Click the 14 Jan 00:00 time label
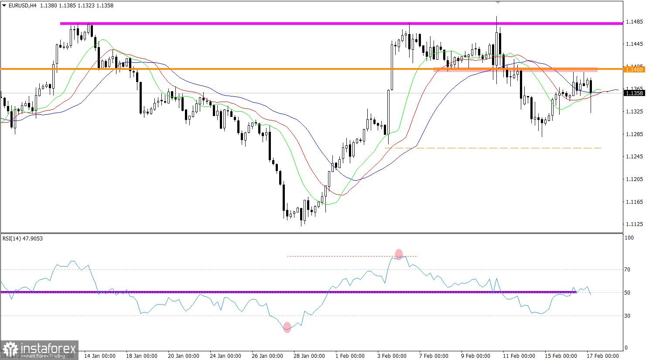Viewport: 646px width, 360px height. [100, 356]
